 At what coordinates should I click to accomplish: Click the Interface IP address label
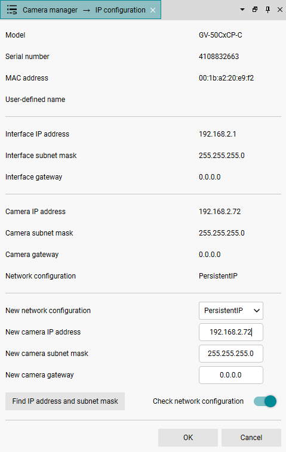pos(37,134)
